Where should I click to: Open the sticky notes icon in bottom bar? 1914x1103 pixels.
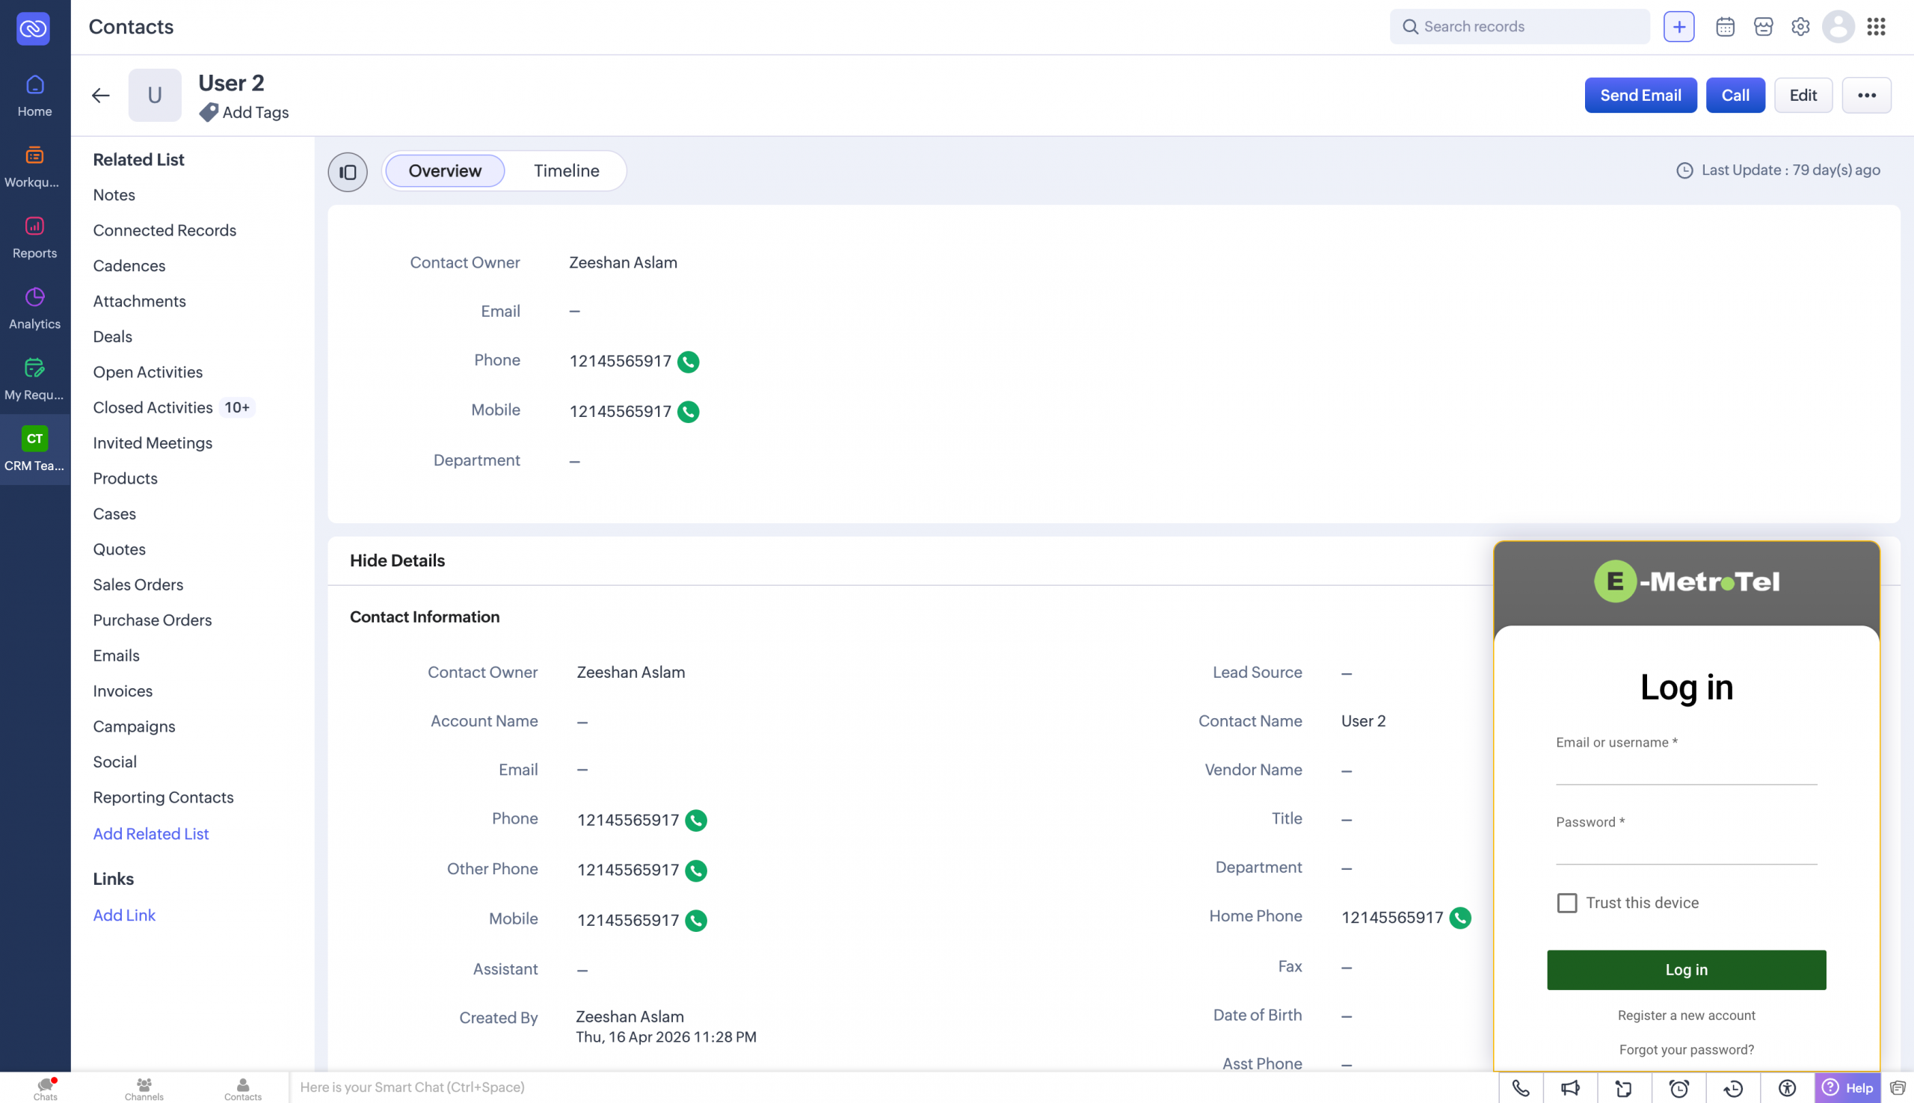tap(1624, 1088)
